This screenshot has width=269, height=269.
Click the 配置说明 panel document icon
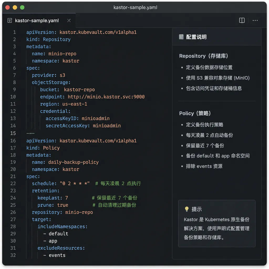pyautogui.click(x=181, y=37)
